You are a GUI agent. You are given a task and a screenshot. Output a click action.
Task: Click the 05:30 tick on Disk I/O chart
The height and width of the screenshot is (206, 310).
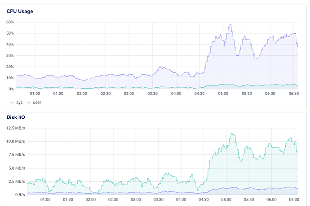click(x=249, y=200)
